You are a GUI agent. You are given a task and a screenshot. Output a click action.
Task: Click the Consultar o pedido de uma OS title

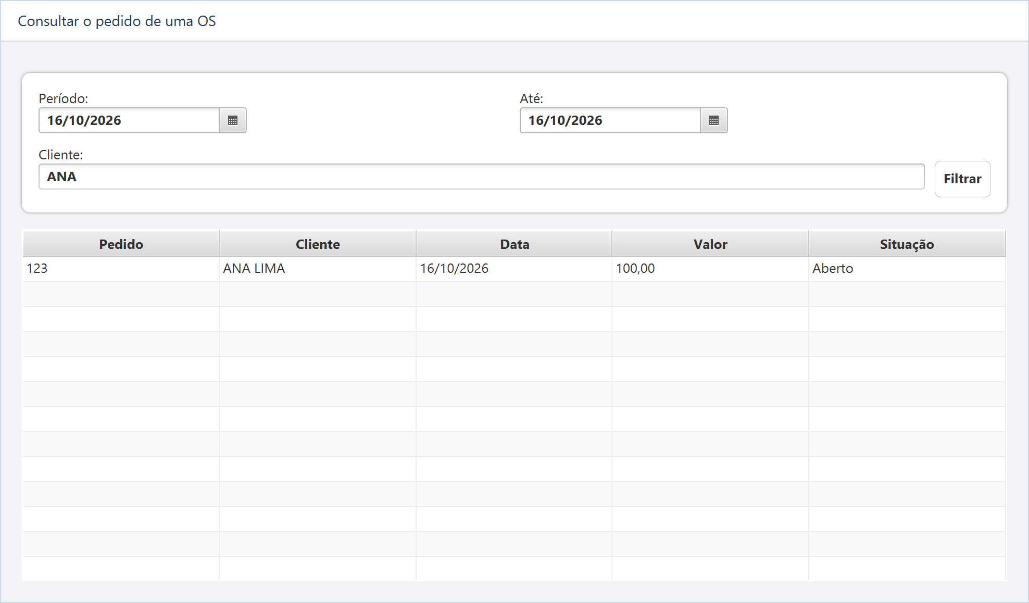117,21
